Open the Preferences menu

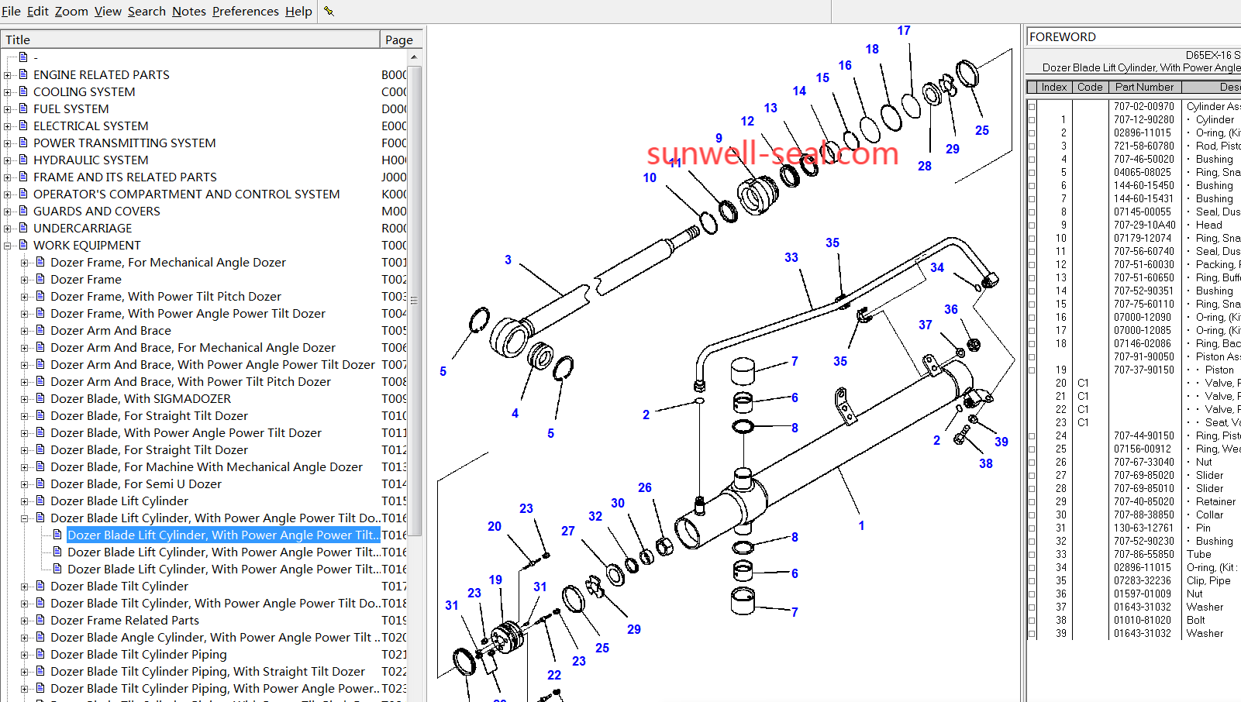245,11
